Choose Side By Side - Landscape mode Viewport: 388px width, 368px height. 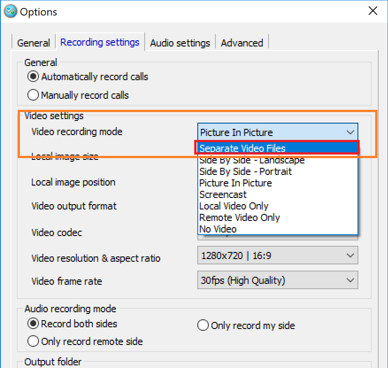(278, 160)
